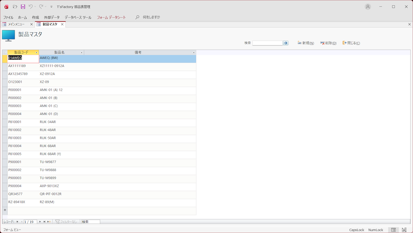
Task: Open the 外部データ ribbon tab
Action: click(x=52, y=18)
